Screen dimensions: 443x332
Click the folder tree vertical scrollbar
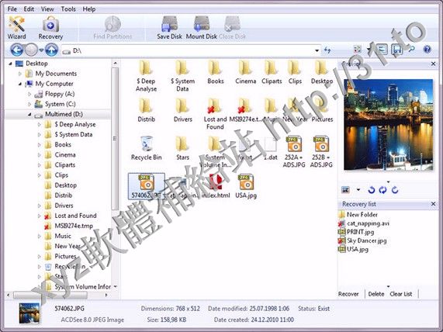coord(115,138)
